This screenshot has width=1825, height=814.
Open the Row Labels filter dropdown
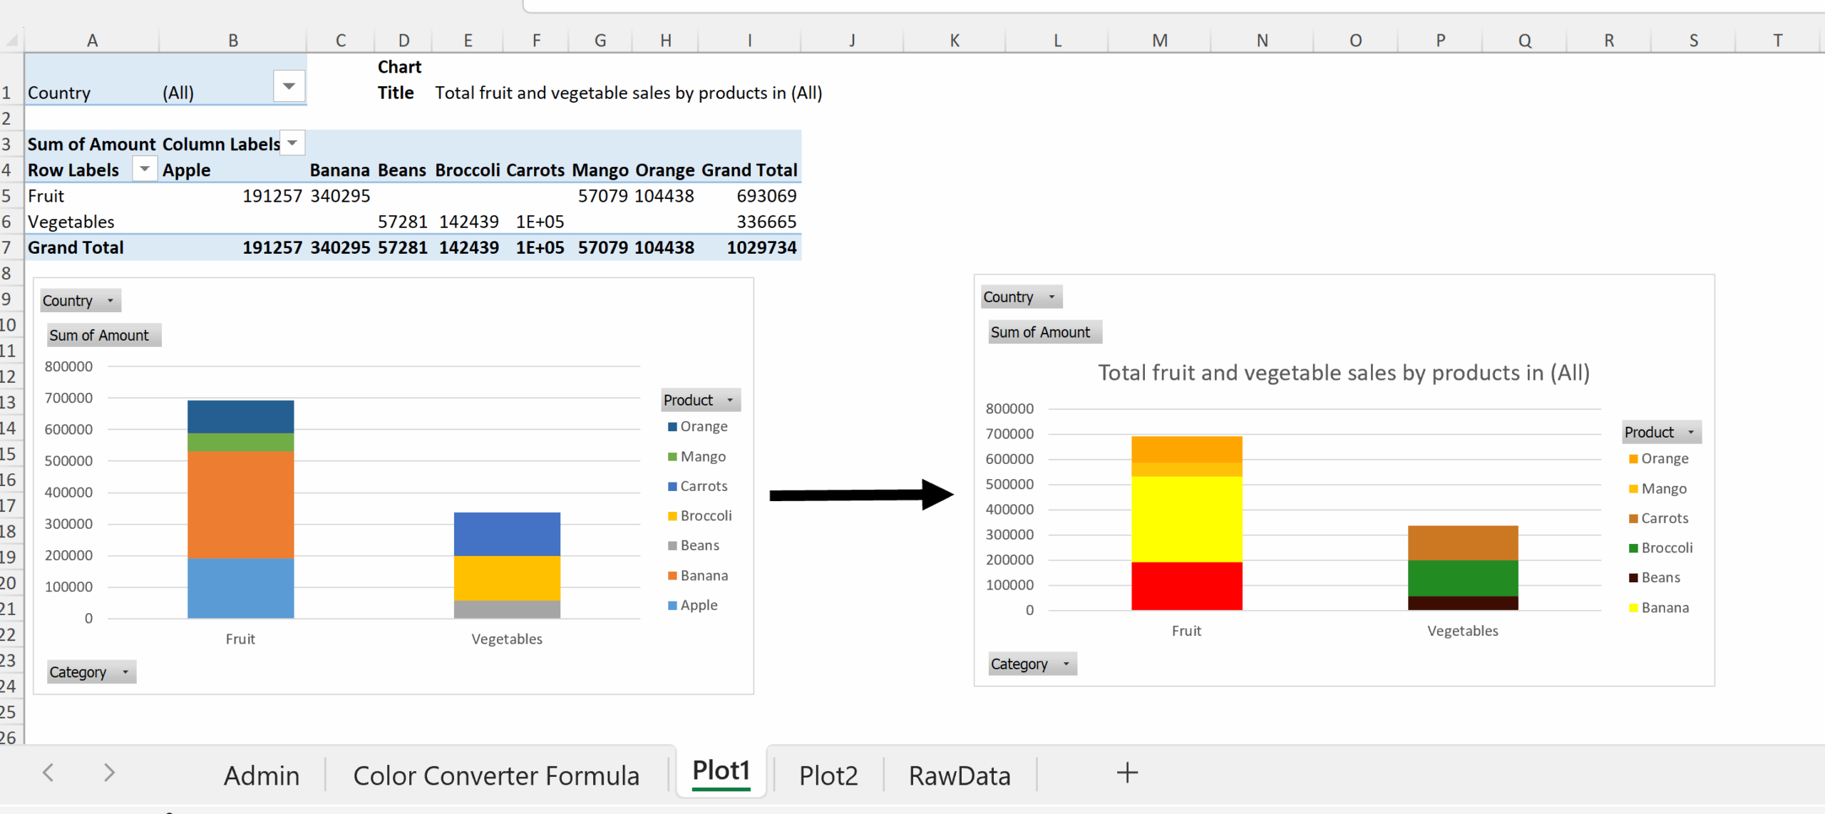[145, 169]
